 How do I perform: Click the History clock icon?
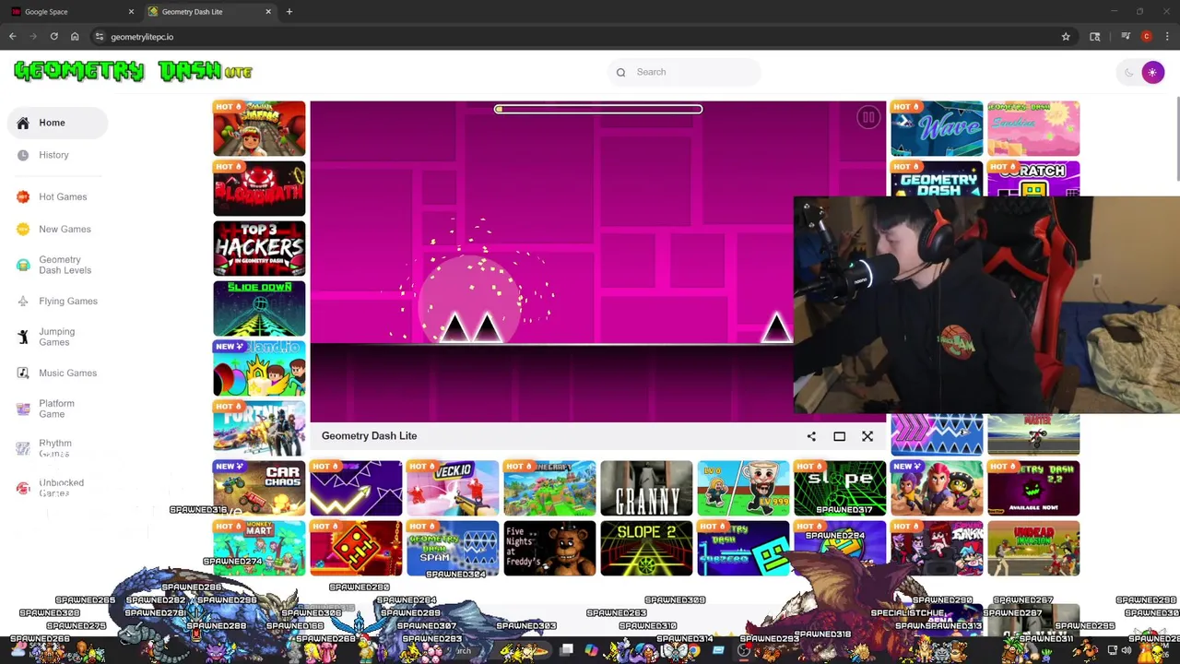click(x=23, y=155)
